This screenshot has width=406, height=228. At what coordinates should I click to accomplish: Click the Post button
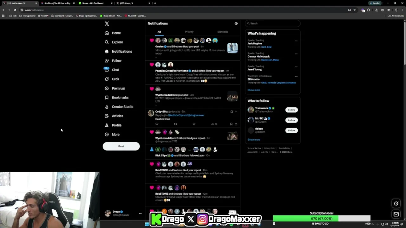121,146
